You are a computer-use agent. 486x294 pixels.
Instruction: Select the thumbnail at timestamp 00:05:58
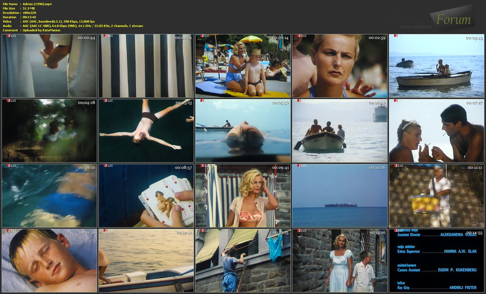pos(243,131)
